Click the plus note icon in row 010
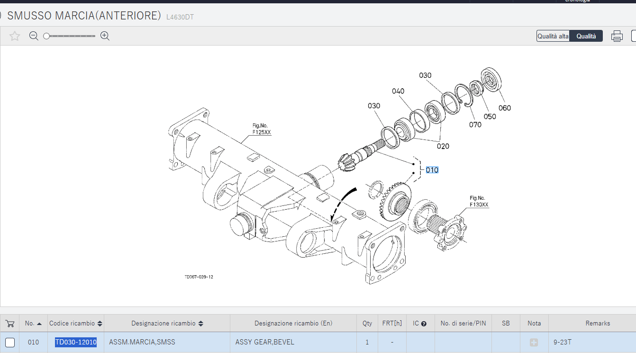 (534, 342)
